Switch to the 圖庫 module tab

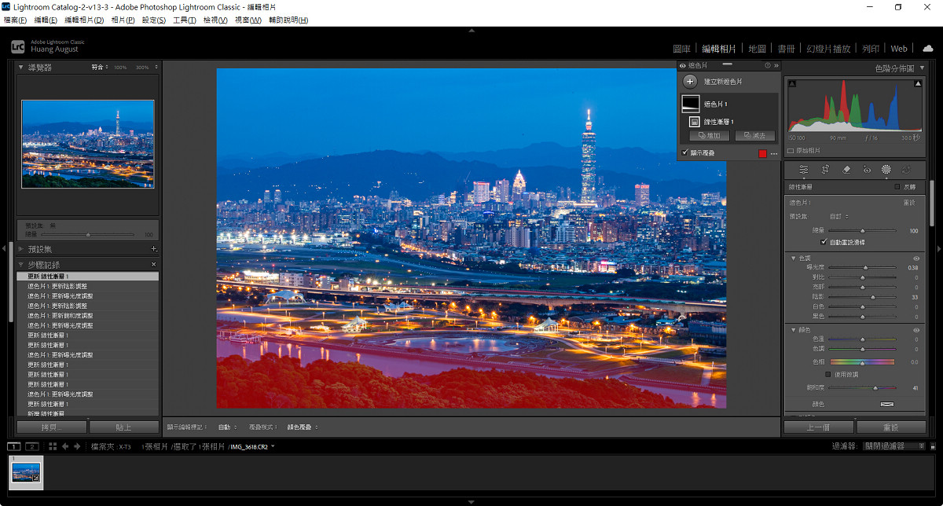(x=681, y=49)
